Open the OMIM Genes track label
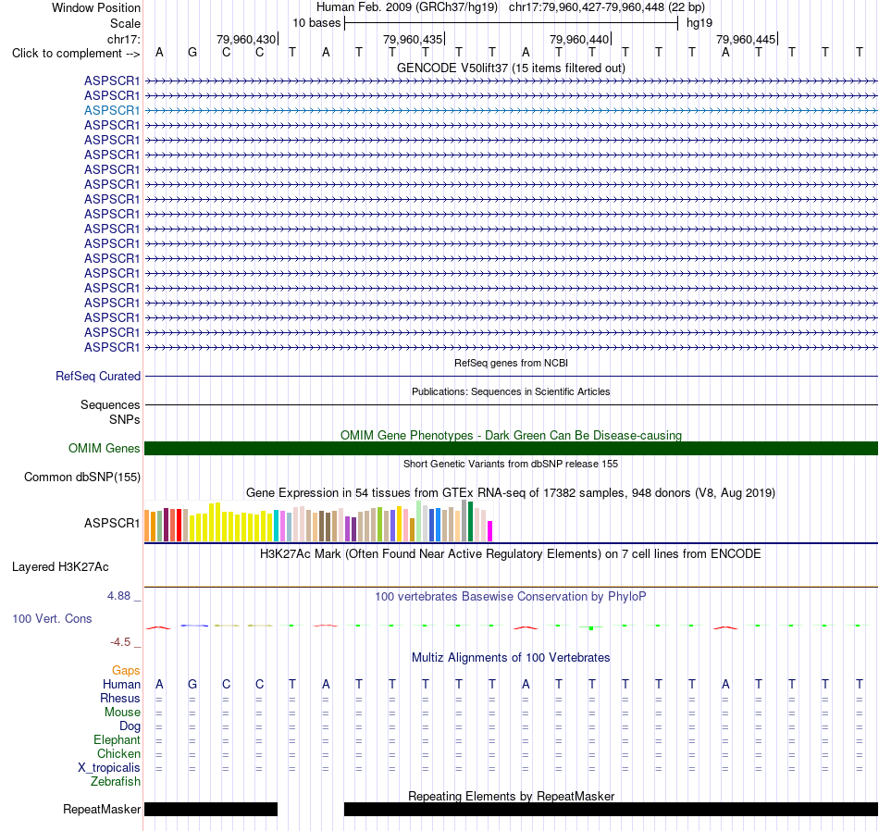Screen dimensions: 879x831 [x=104, y=449]
